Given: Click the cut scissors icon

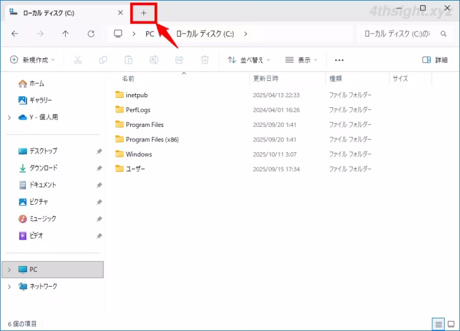Looking at the screenshot, I should (78, 60).
